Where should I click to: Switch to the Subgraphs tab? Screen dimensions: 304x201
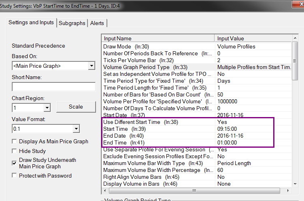click(72, 23)
